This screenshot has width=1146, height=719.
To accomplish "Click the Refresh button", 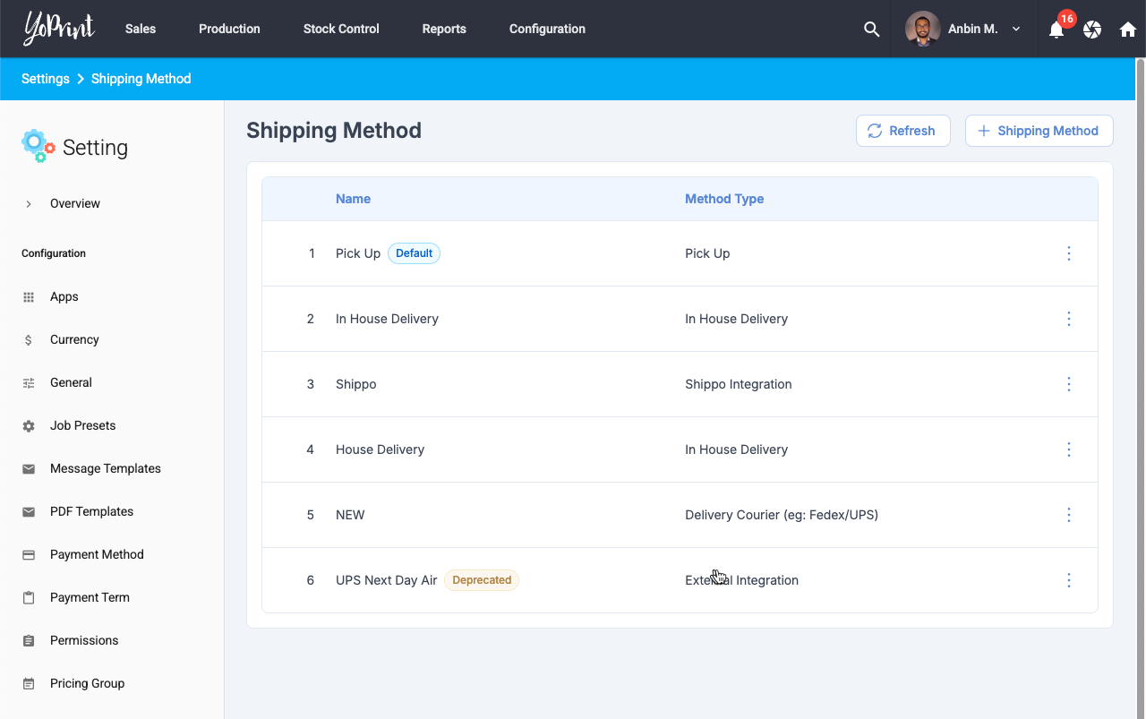I will click(902, 131).
